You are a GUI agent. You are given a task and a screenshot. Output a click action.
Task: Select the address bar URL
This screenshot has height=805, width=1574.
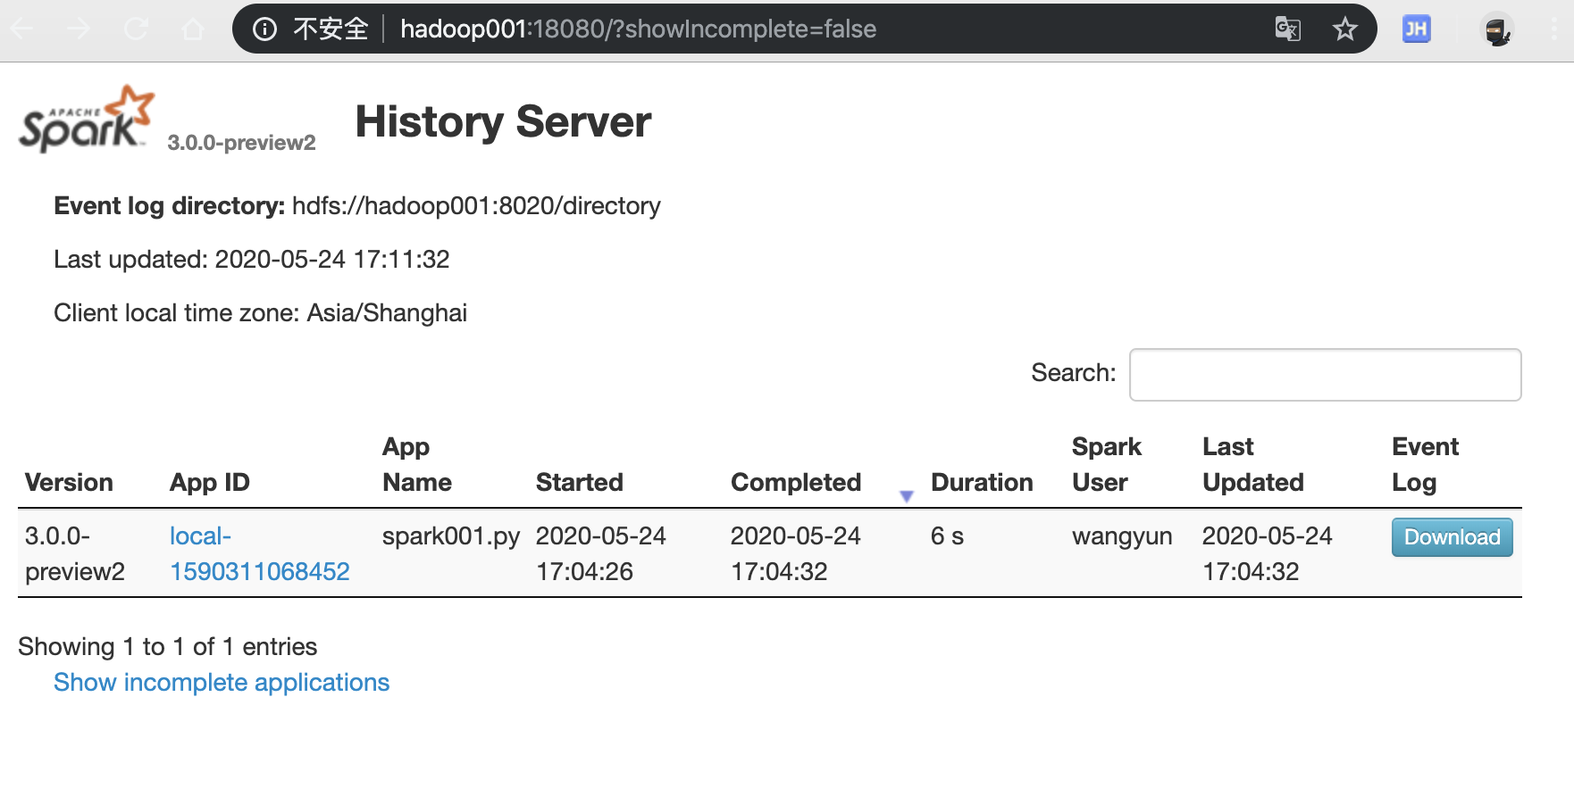[x=637, y=29]
